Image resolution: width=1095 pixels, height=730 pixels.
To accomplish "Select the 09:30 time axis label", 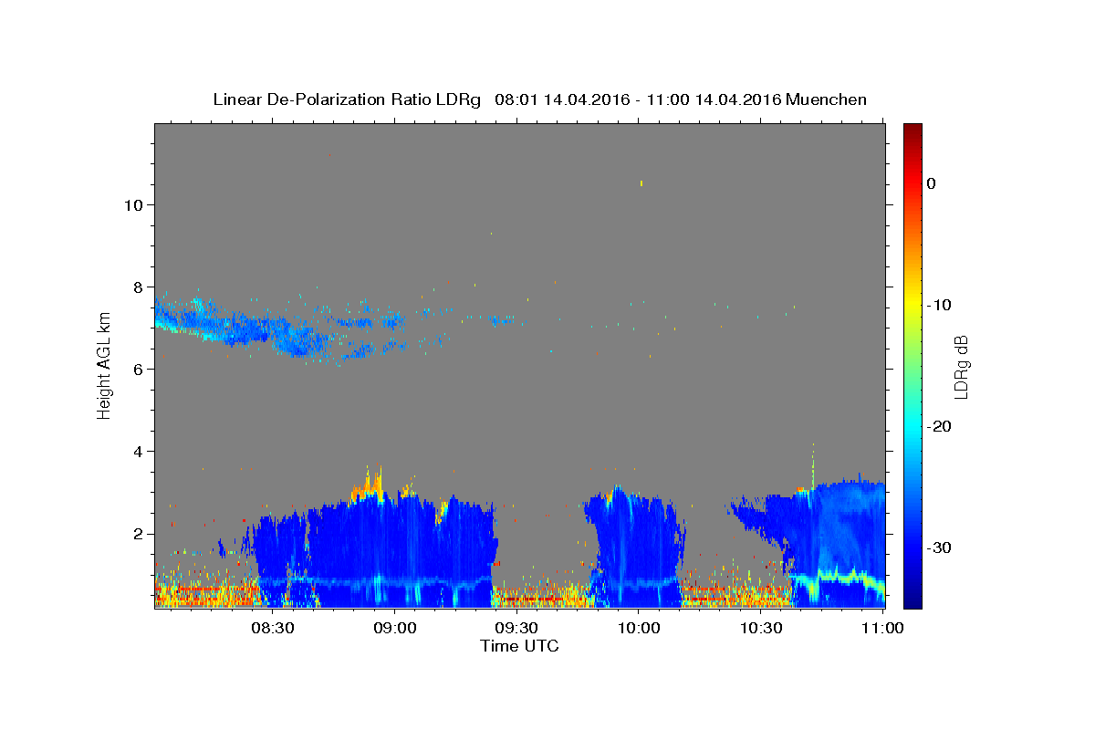I will pos(516,629).
